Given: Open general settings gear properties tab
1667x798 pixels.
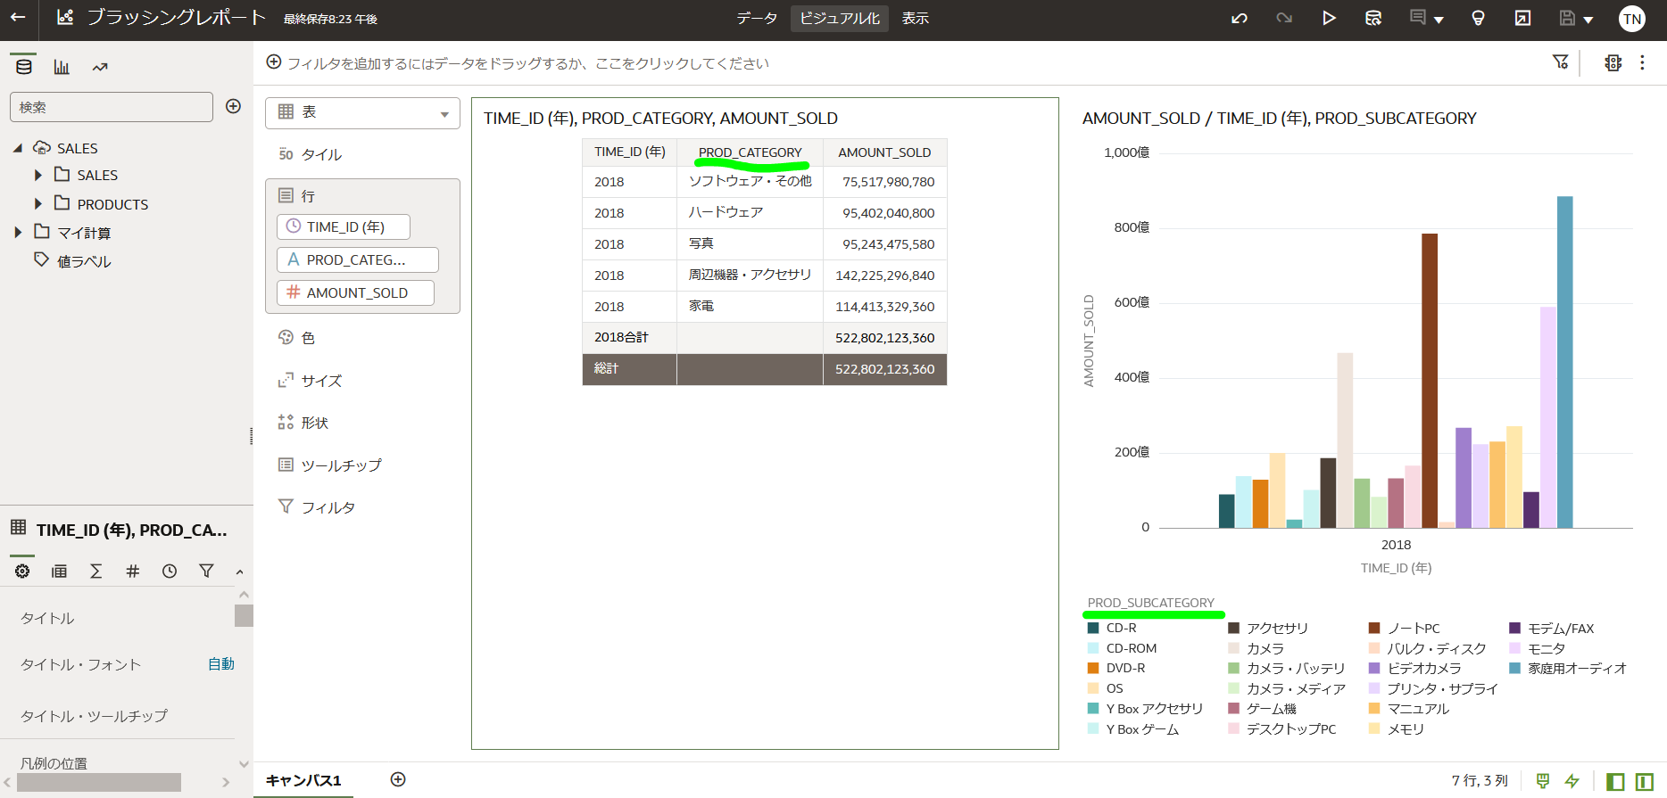Looking at the screenshot, I should click(x=22, y=571).
